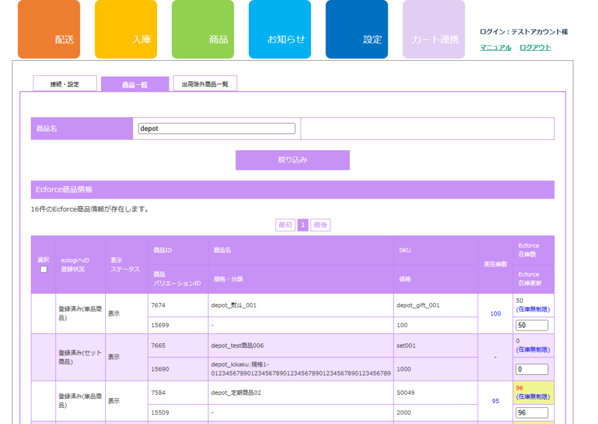Open the green 商品 navigation tile

click(203, 30)
